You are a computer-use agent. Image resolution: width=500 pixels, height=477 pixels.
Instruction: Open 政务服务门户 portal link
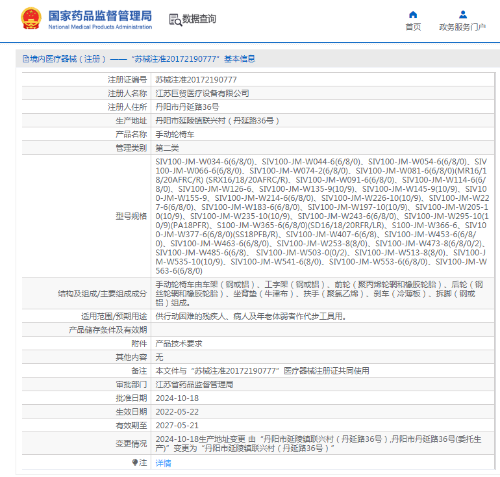462,27
